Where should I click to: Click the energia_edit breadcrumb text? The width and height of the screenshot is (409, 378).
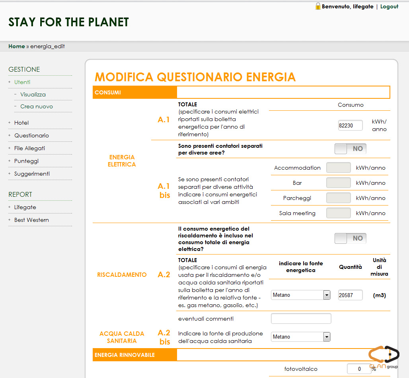pos(47,46)
